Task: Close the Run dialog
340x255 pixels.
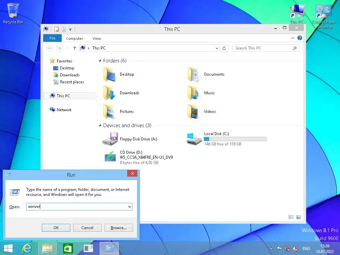Action: pyautogui.click(x=132, y=173)
